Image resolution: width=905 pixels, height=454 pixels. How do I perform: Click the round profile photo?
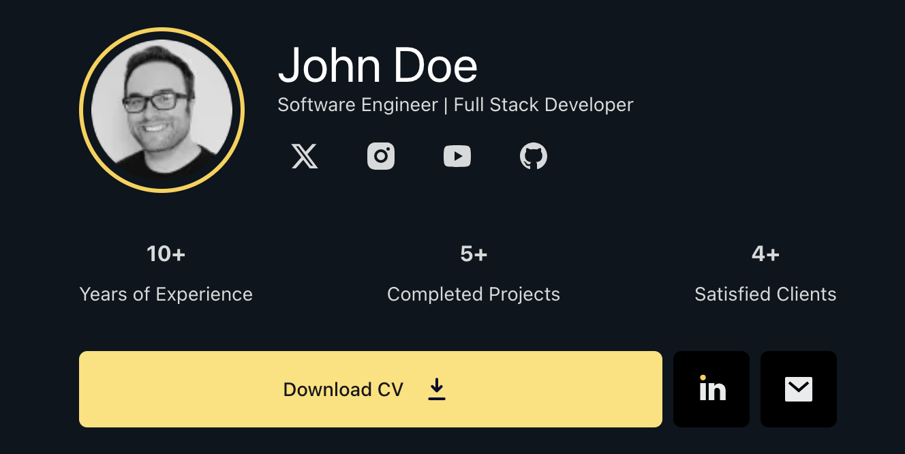[x=162, y=110]
